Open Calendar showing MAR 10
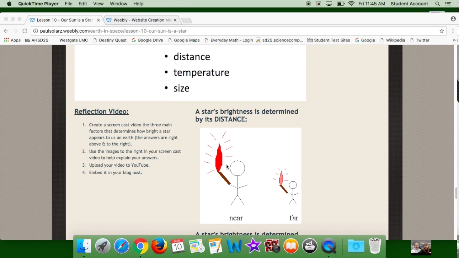The width and height of the screenshot is (459, 258). point(178,246)
